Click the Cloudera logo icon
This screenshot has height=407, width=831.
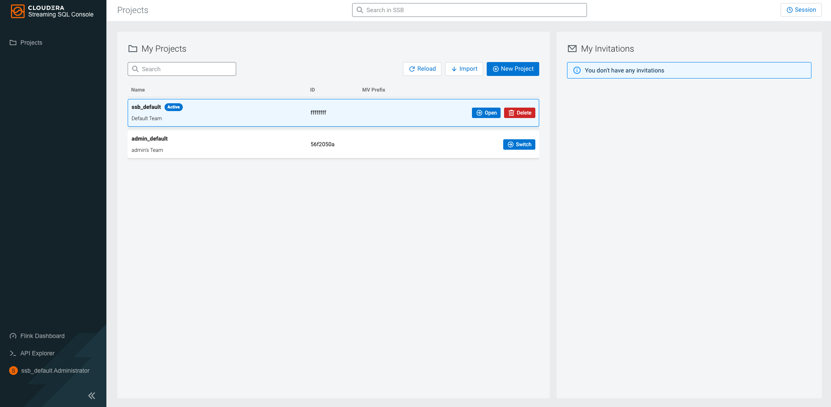tap(17, 11)
